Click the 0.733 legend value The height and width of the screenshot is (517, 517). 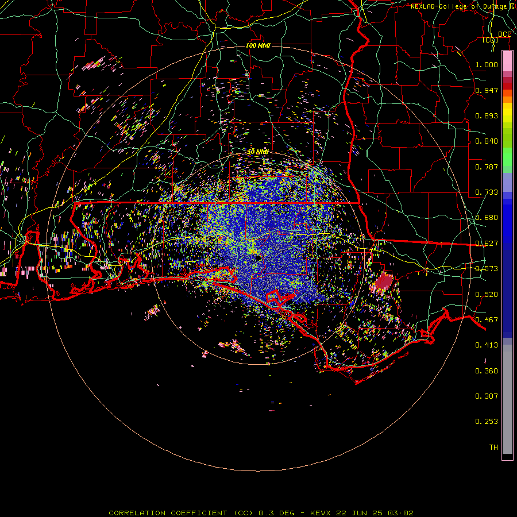tap(487, 192)
